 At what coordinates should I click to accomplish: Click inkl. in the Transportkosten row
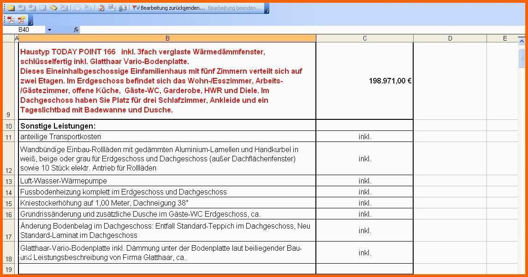point(365,136)
